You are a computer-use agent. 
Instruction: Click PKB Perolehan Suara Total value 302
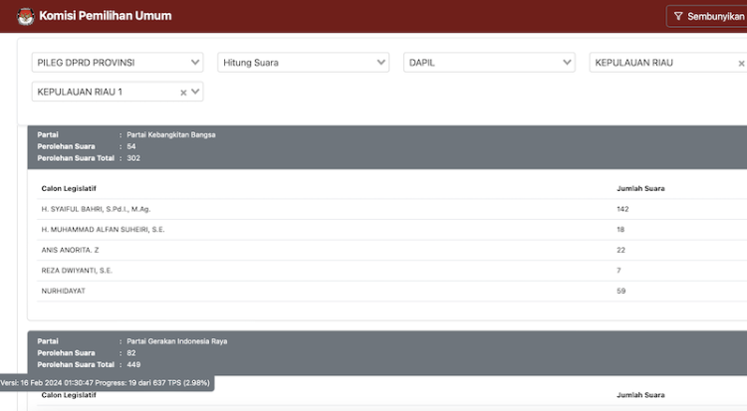133,158
